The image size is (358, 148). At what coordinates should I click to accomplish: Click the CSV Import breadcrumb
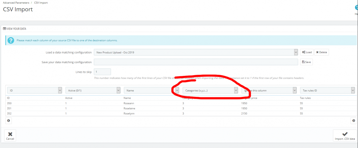pos(41,3)
